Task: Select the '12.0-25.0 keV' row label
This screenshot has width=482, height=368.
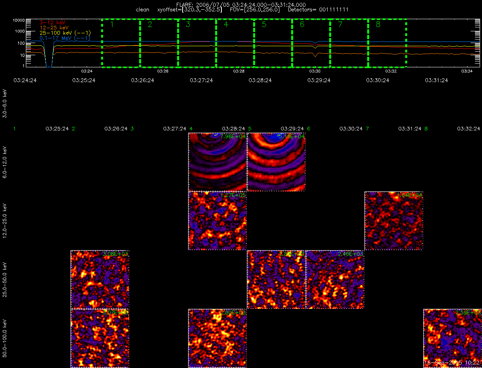Action: (5, 221)
